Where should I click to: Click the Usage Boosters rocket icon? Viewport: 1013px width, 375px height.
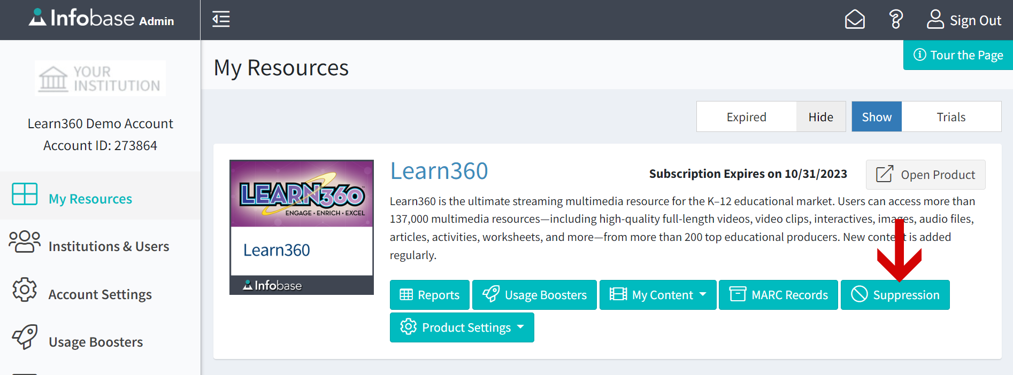click(24, 338)
